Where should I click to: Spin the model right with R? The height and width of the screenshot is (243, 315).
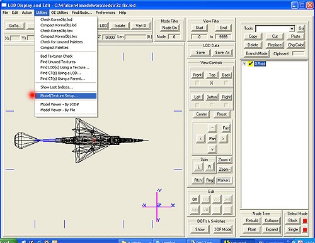[209, 167]
